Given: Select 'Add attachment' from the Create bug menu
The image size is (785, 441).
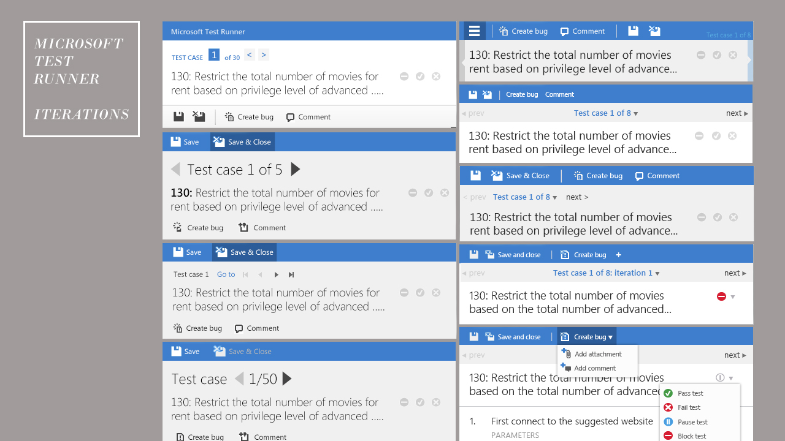Looking at the screenshot, I should [591, 354].
